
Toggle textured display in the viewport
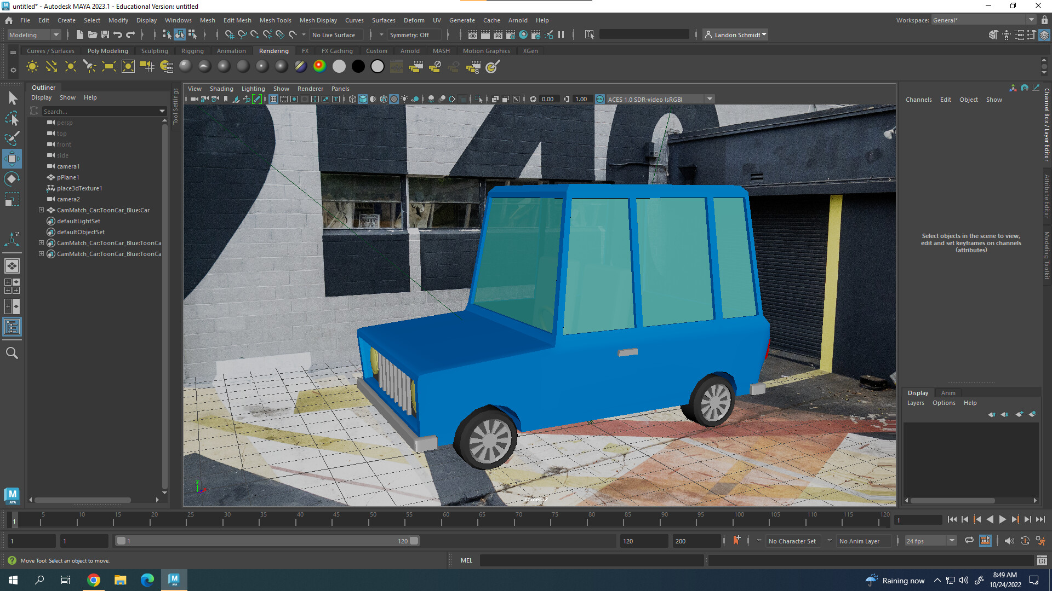[394, 99]
